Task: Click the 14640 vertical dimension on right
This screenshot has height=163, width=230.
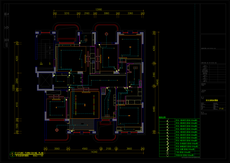Action: (x=157, y=82)
